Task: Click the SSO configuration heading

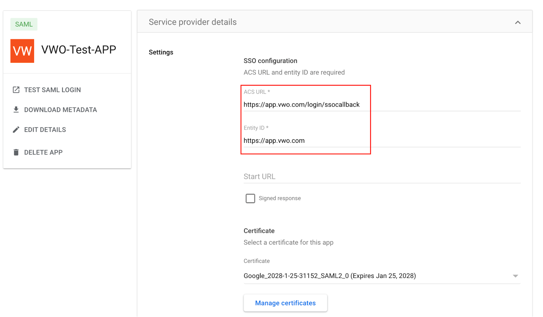Action: 270,61
